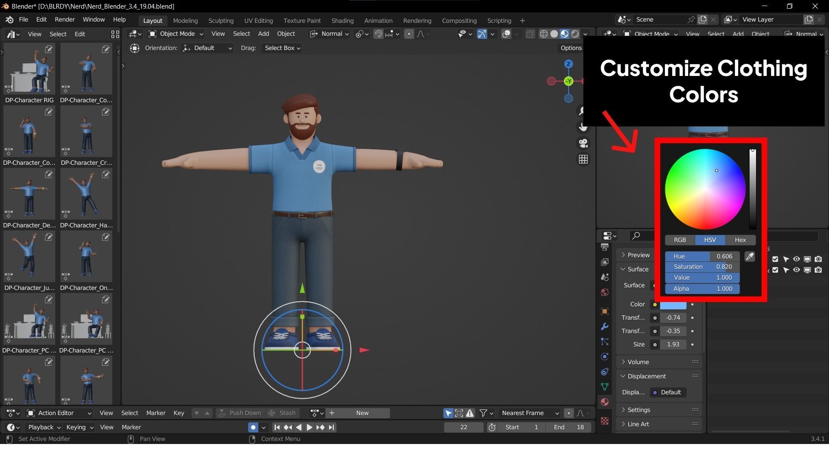
Task: Click the New action button
Action: tap(358, 413)
